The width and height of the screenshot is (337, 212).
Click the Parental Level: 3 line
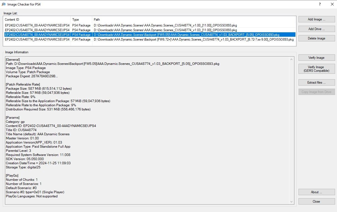[x=19, y=151]
